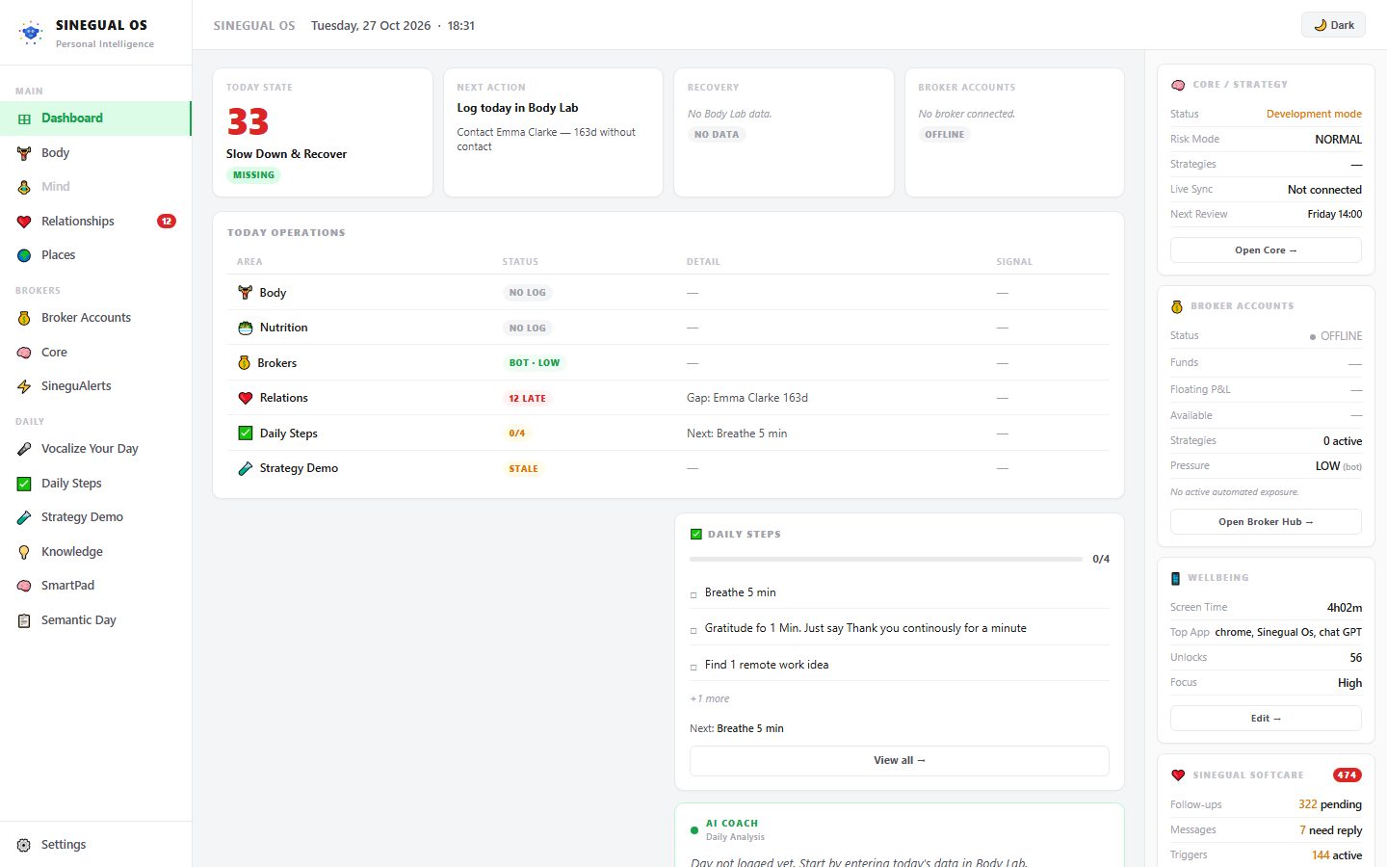This screenshot has height=867, width=1387.
Task: Click the 322 pending follow-ups value
Action: coord(1329,804)
